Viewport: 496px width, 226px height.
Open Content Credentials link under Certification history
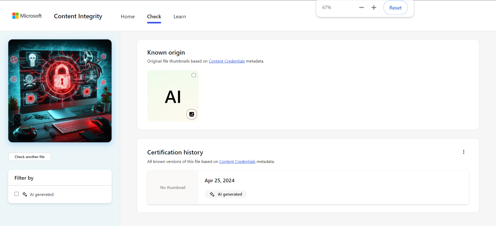click(237, 162)
